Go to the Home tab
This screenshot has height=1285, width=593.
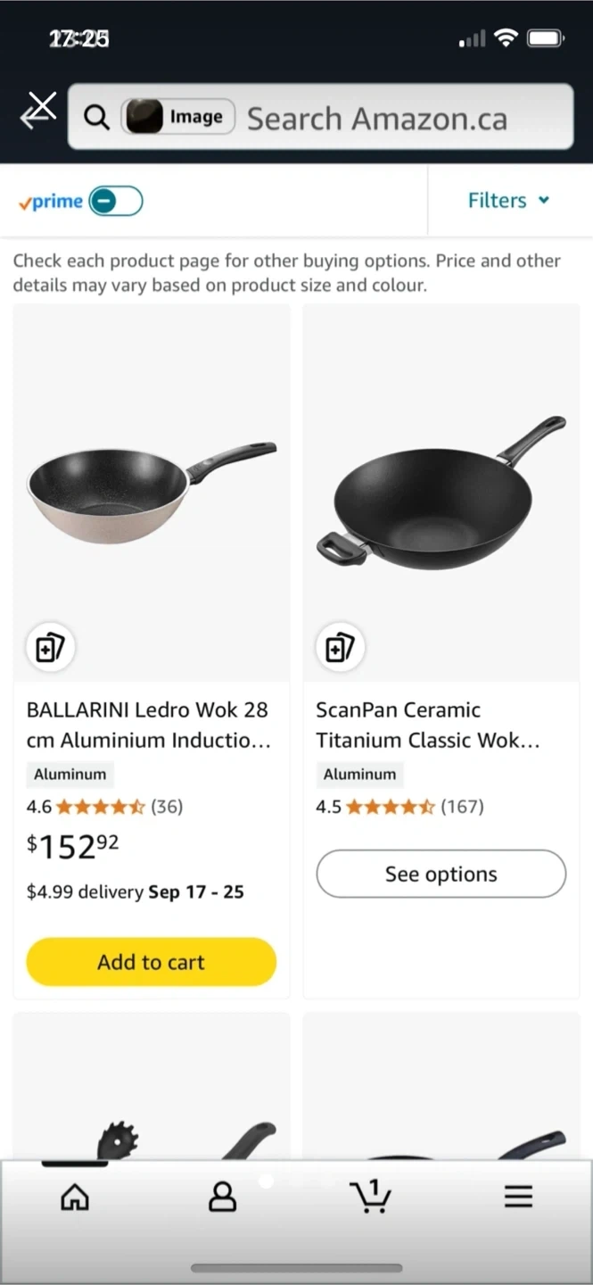[x=75, y=1197]
